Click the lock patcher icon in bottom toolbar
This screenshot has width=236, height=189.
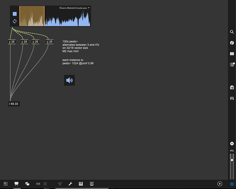(6, 184)
